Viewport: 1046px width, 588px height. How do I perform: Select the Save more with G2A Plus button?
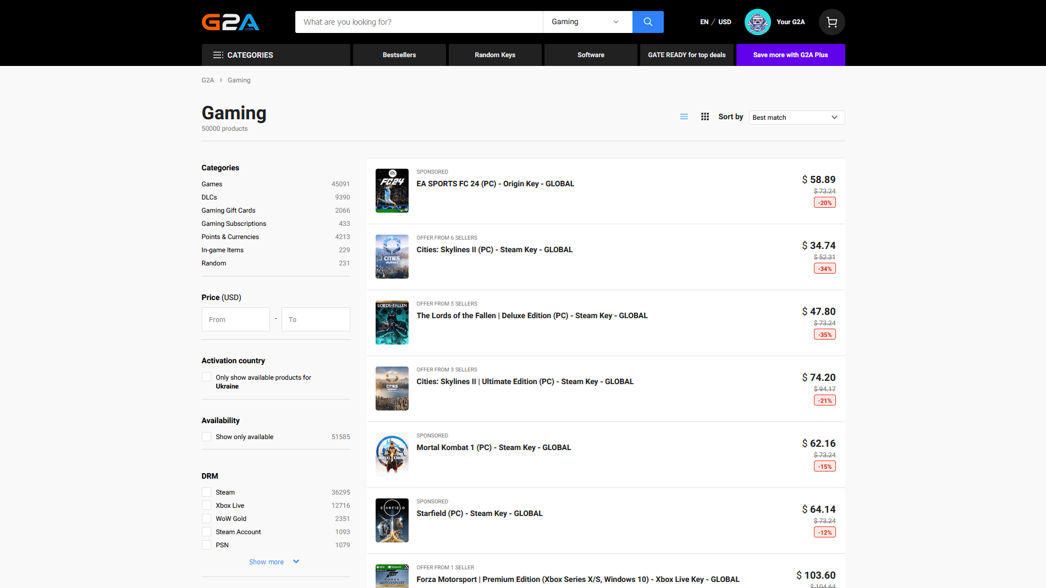(x=790, y=55)
